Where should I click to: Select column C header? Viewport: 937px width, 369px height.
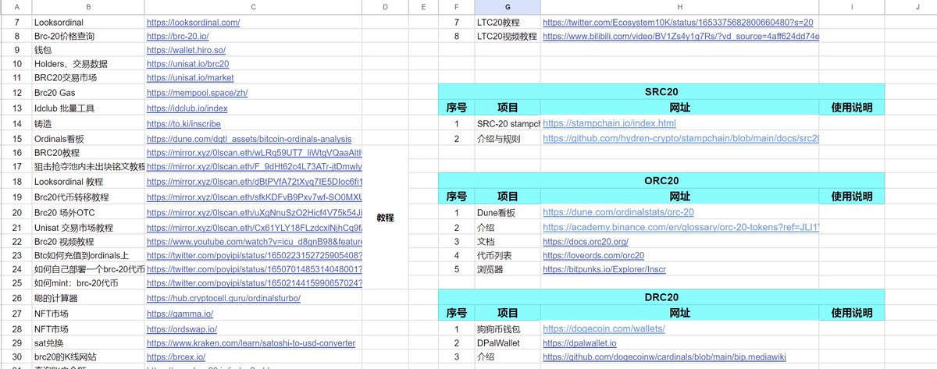pos(254,7)
